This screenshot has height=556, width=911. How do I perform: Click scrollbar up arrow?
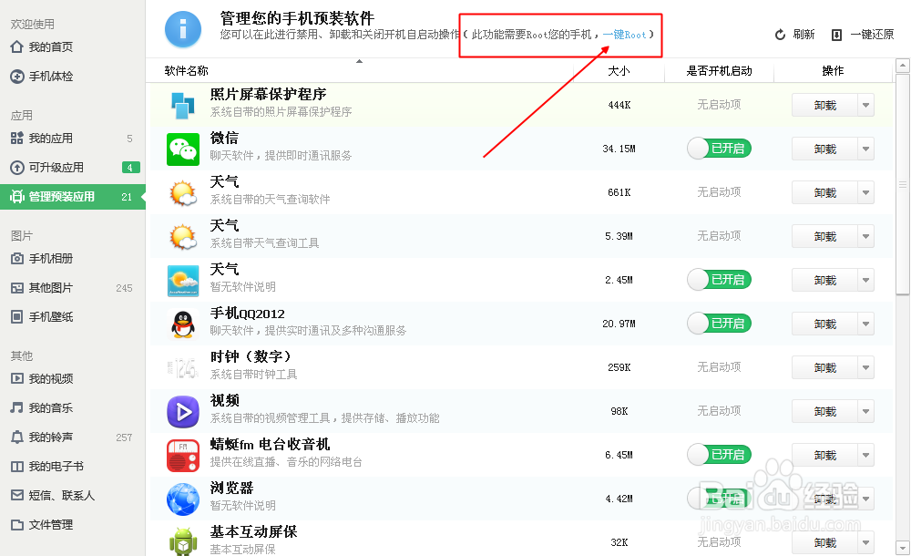902,65
